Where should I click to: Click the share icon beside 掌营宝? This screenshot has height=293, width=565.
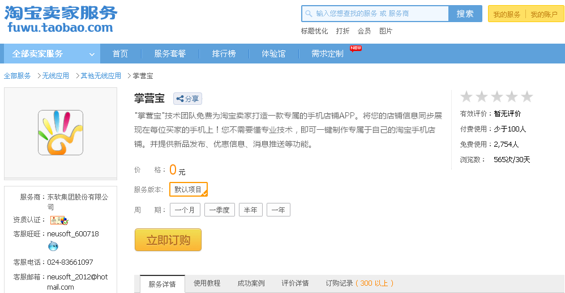180,99
